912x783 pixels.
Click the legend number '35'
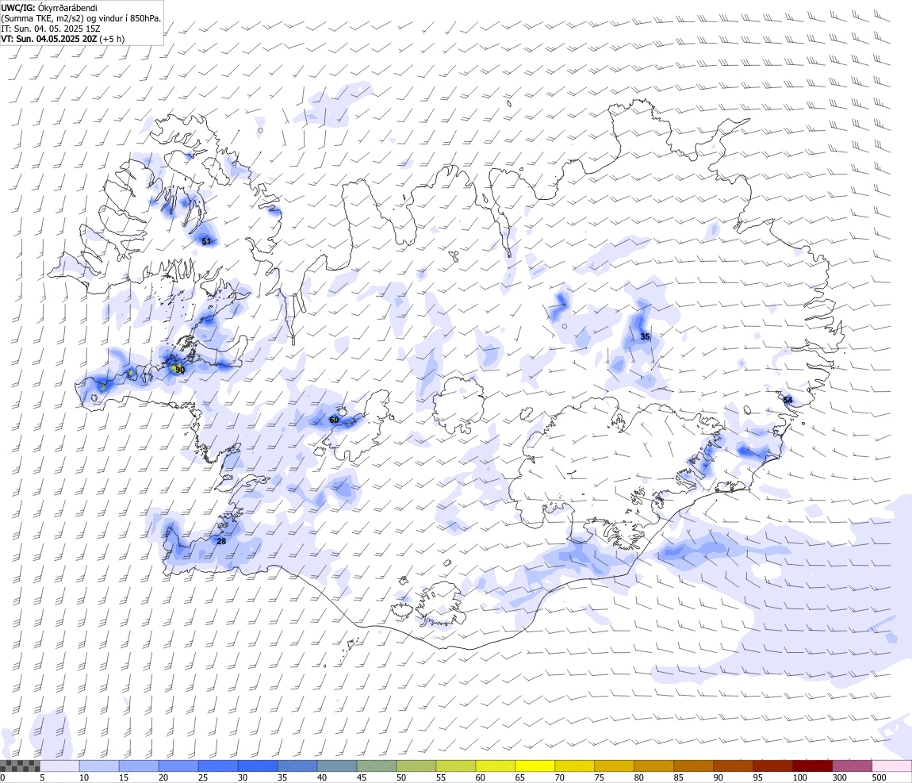pos(282,777)
